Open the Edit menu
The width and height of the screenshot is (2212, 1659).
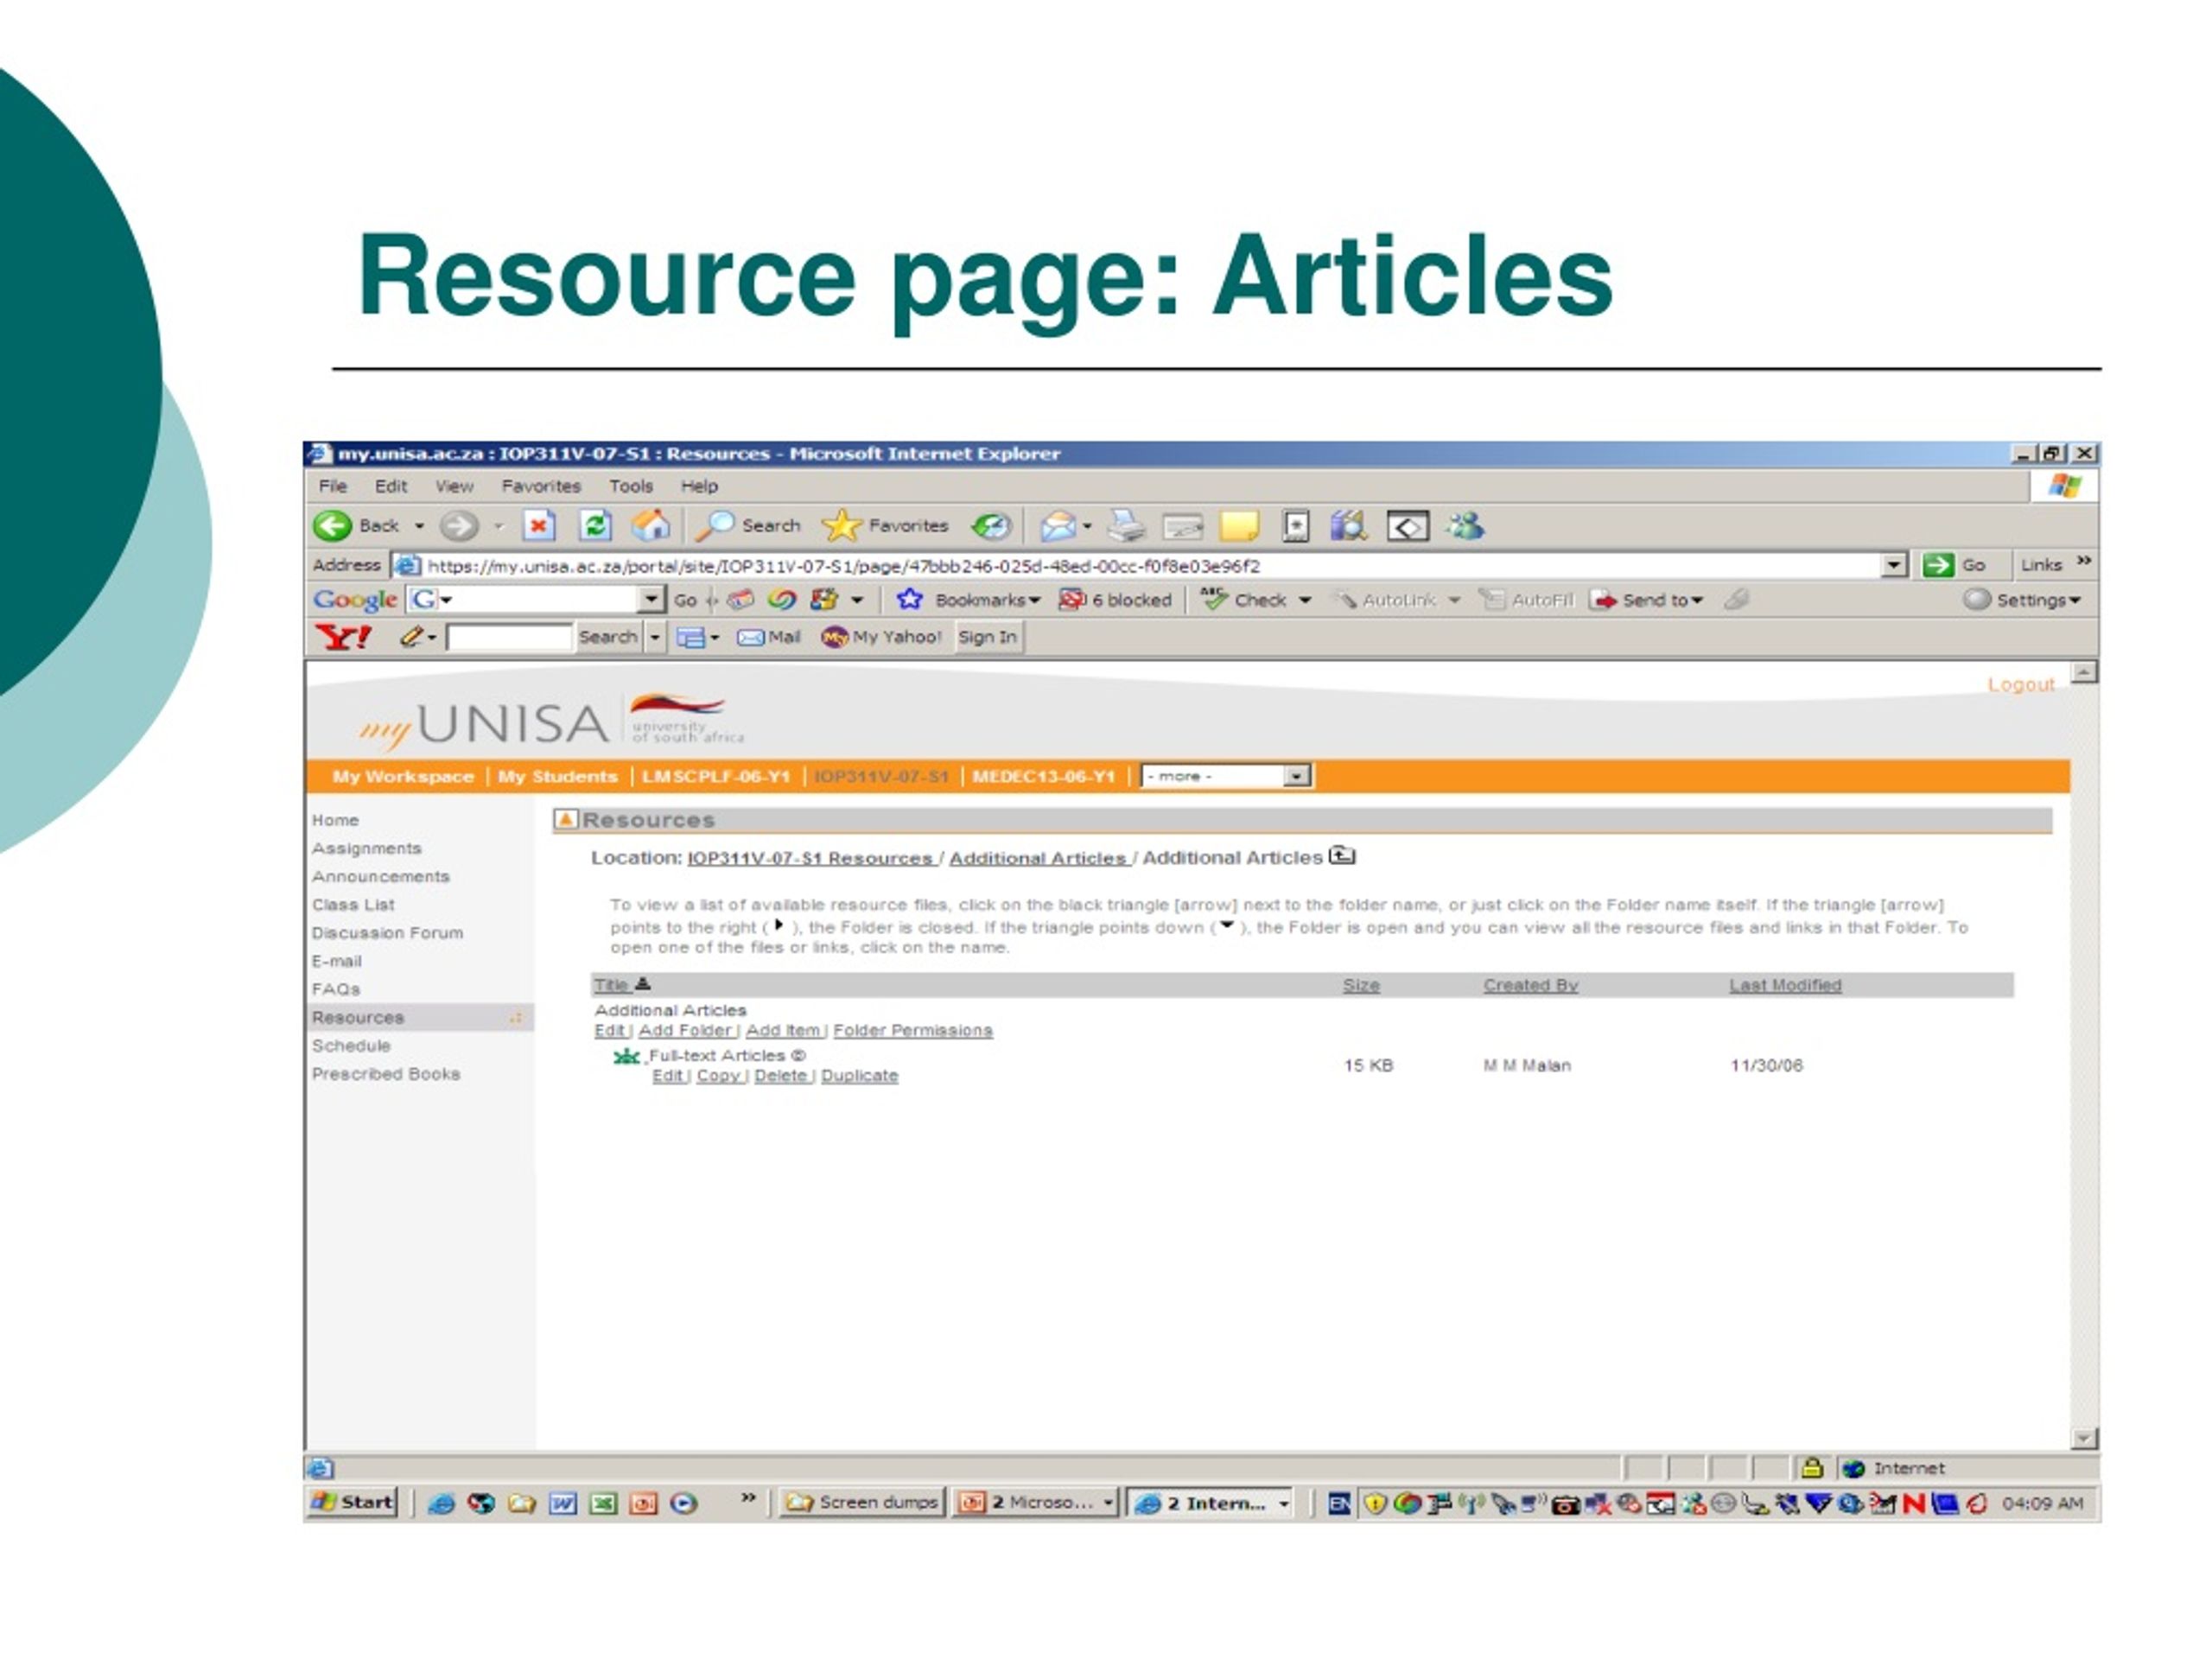390,486
